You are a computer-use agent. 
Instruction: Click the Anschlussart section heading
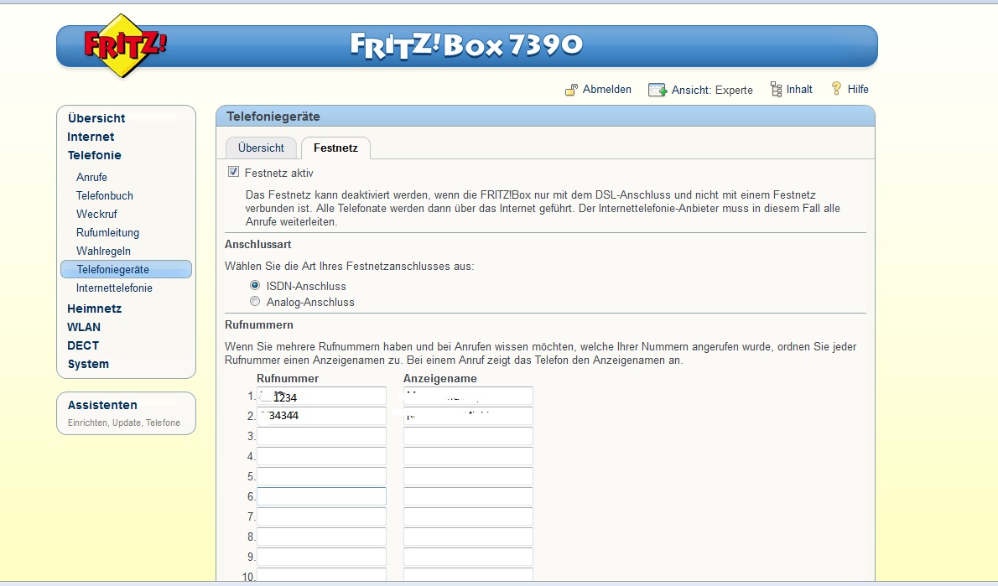257,244
